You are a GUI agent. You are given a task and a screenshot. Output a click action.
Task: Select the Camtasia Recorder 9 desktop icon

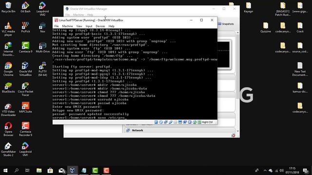pos(25,129)
